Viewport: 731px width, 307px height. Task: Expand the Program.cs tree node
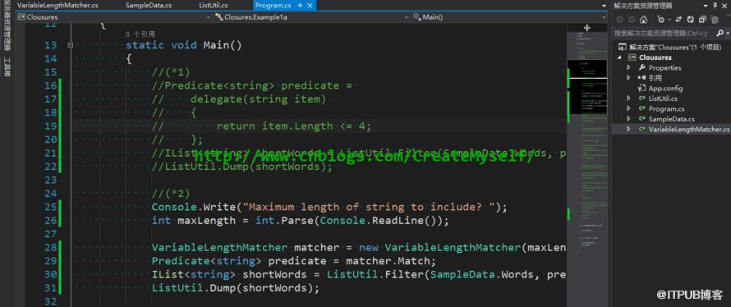point(629,108)
